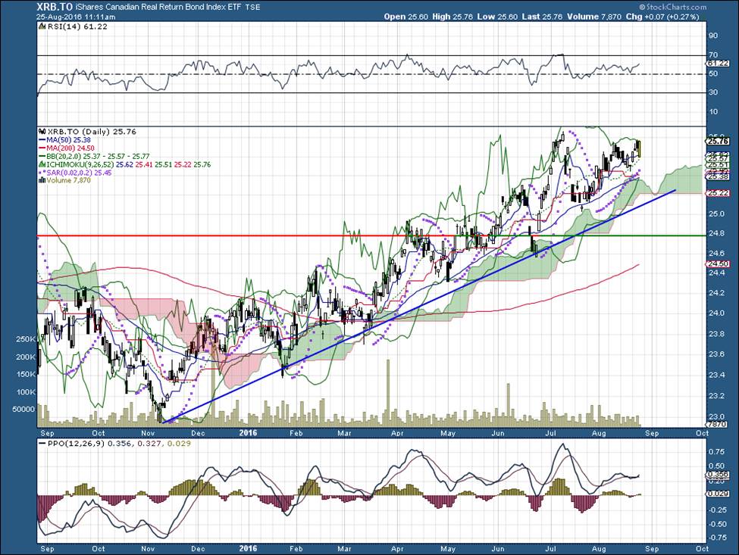Click the 25-Aug-2016 11:11am timestamp
The width and height of the screenshot is (739, 555).
(77, 17)
